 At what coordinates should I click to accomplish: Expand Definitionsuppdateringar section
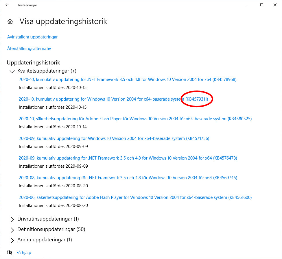pyautogui.click(x=12, y=230)
